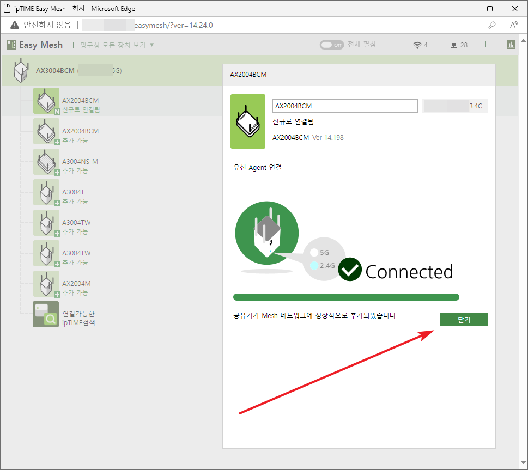Click the 신규로 연결됨 status in detail panel

click(293, 122)
